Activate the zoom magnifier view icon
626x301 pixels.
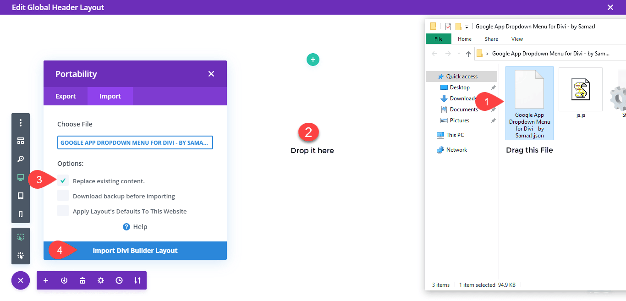[x=21, y=159]
